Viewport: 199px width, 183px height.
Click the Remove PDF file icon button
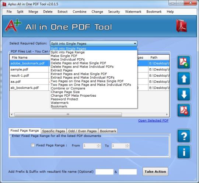click(x=184, y=110)
